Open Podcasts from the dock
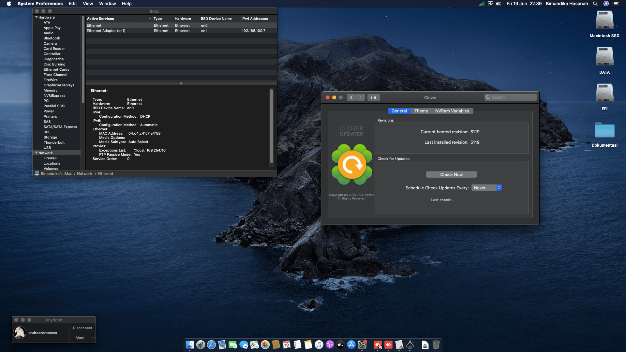The height and width of the screenshot is (352, 626). [330, 345]
